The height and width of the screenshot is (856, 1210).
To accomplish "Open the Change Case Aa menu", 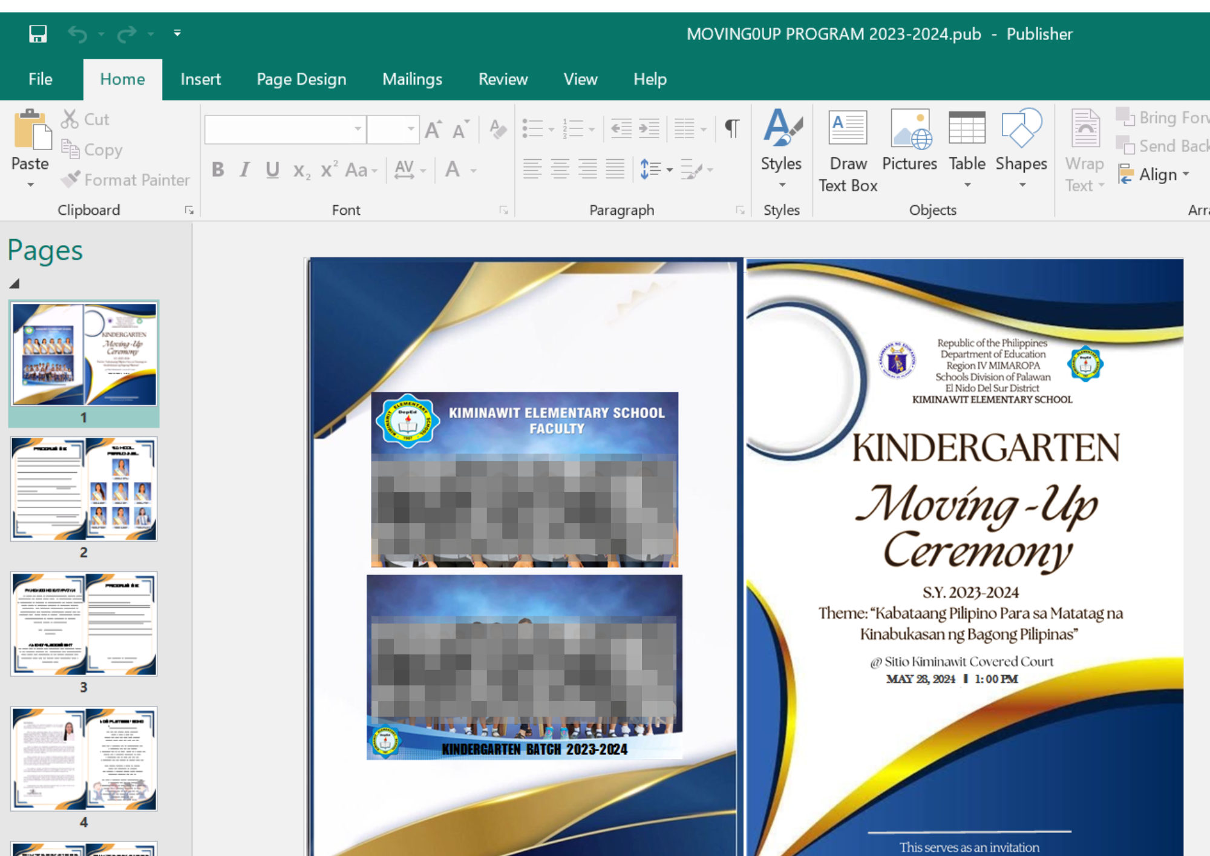I will pos(361,170).
